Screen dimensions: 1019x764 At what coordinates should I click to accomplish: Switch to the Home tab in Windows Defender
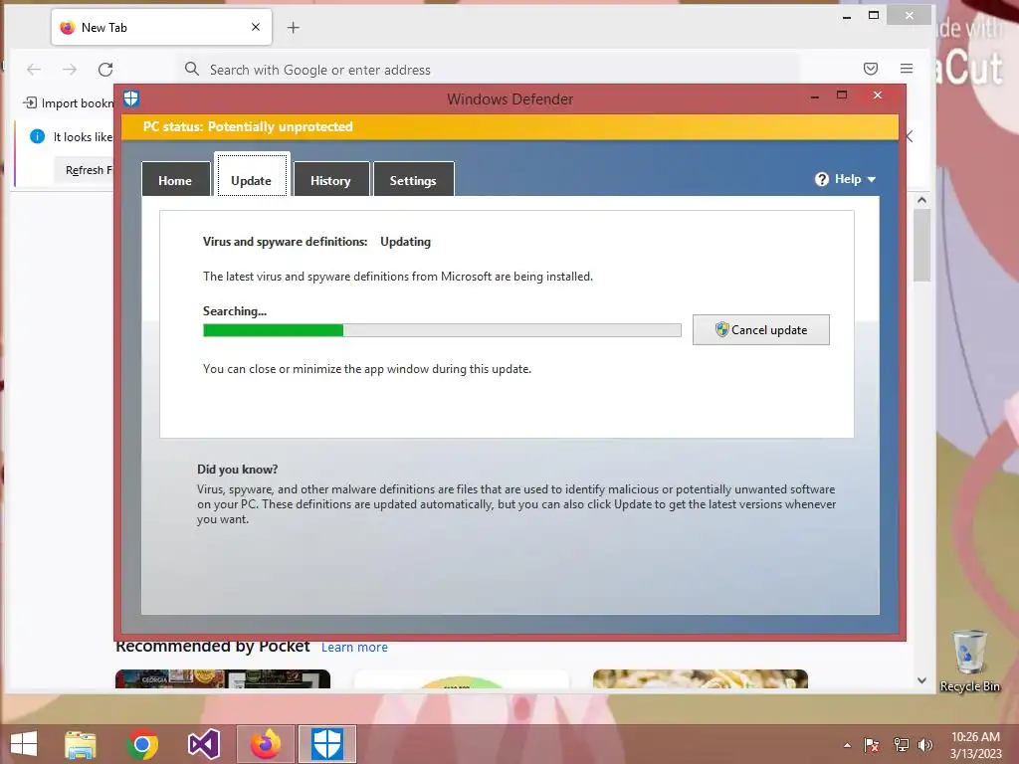coord(175,180)
